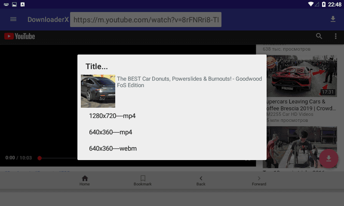This screenshot has width=344, height=206.
Task: Tap the YouTube logo
Action: 20,36
